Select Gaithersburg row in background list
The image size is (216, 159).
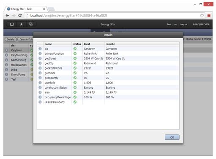[x=19, y=60]
